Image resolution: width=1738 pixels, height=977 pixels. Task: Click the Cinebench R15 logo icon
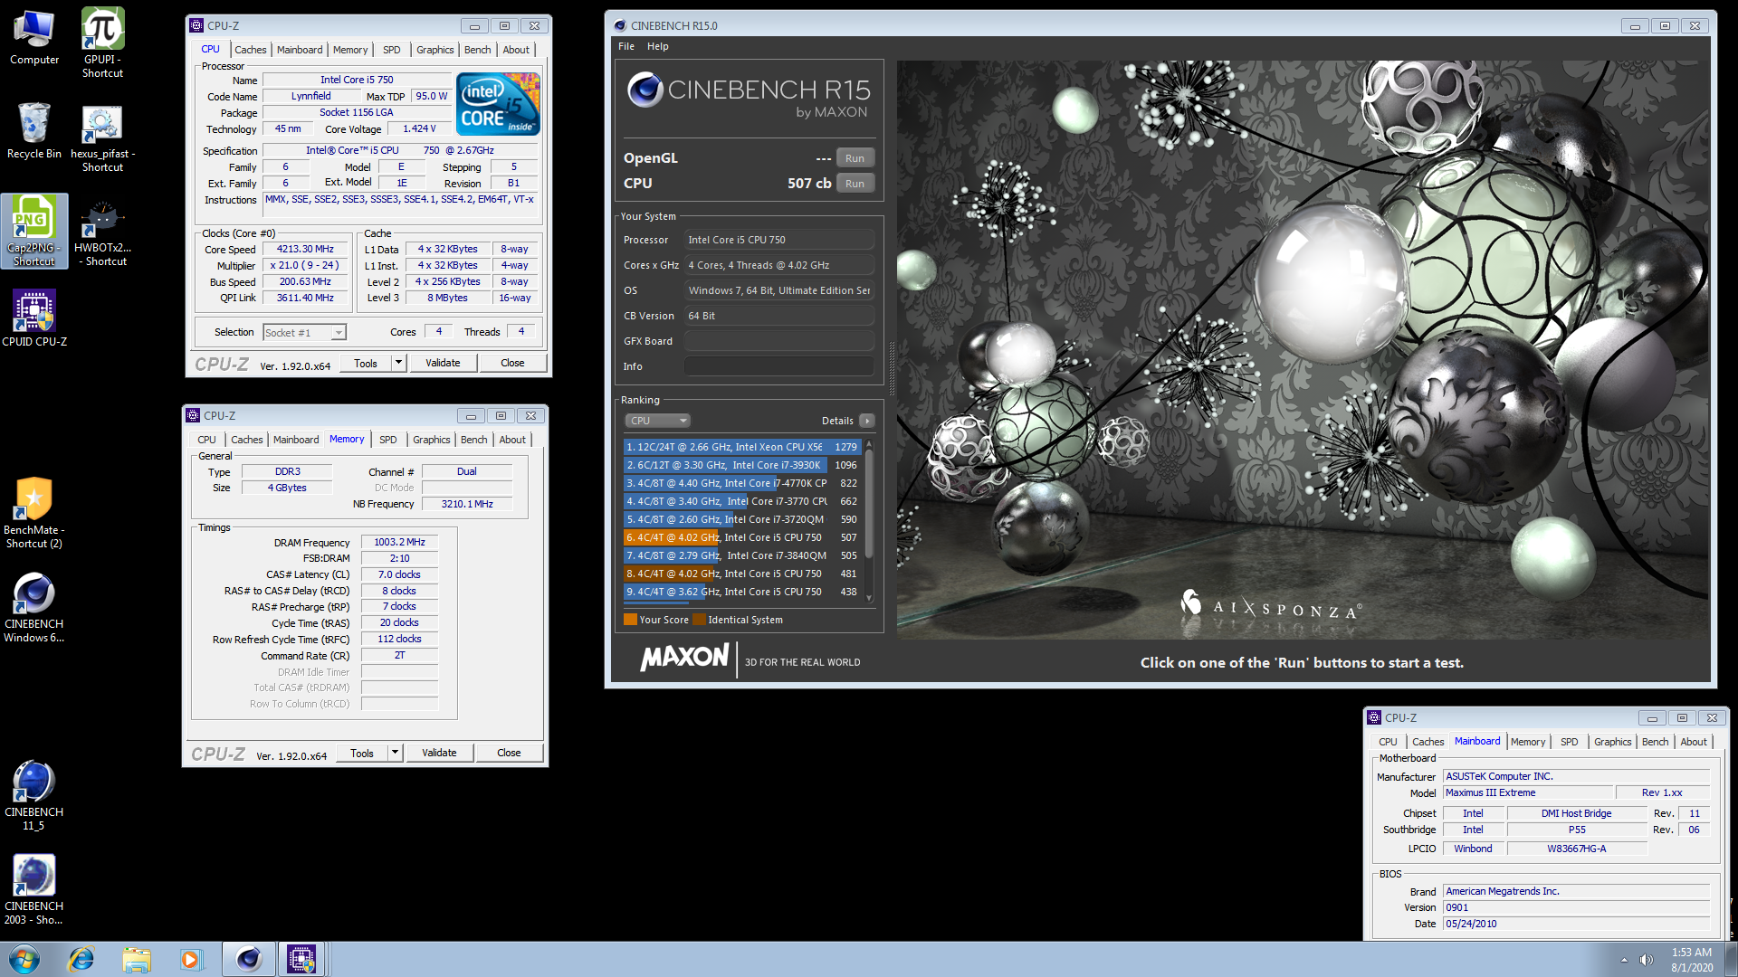(645, 90)
